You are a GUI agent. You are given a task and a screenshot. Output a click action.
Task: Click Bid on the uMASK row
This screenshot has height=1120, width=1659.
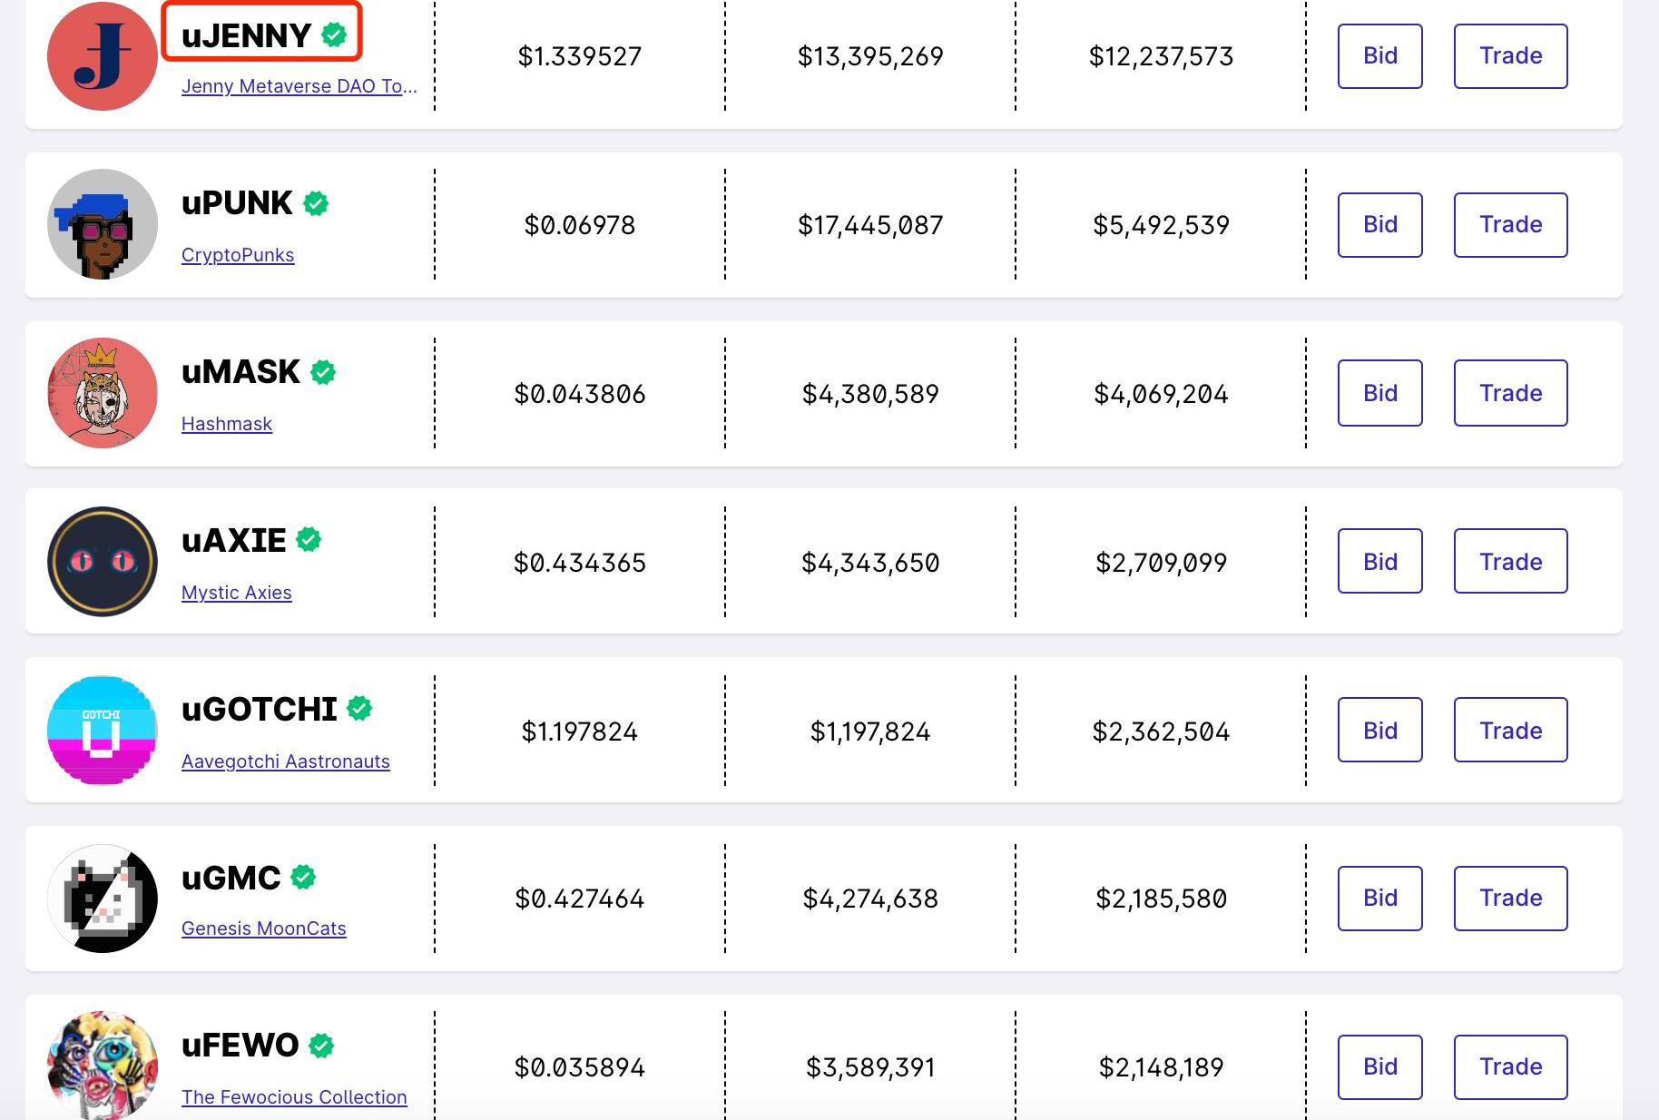point(1379,393)
